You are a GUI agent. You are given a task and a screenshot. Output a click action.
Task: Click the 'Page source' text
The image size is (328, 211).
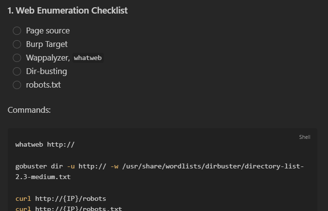coord(48,31)
